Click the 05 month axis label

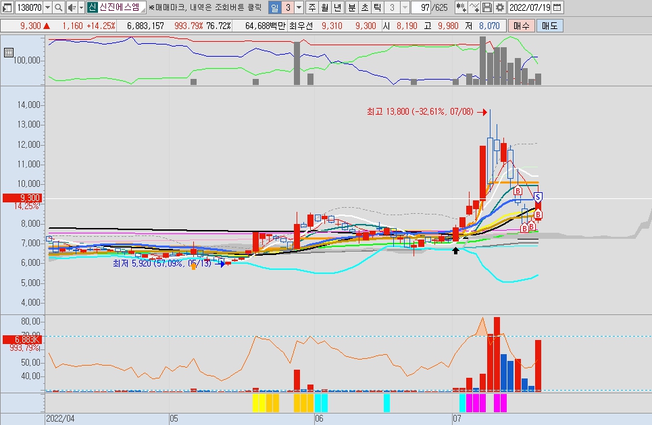(x=174, y=418)
